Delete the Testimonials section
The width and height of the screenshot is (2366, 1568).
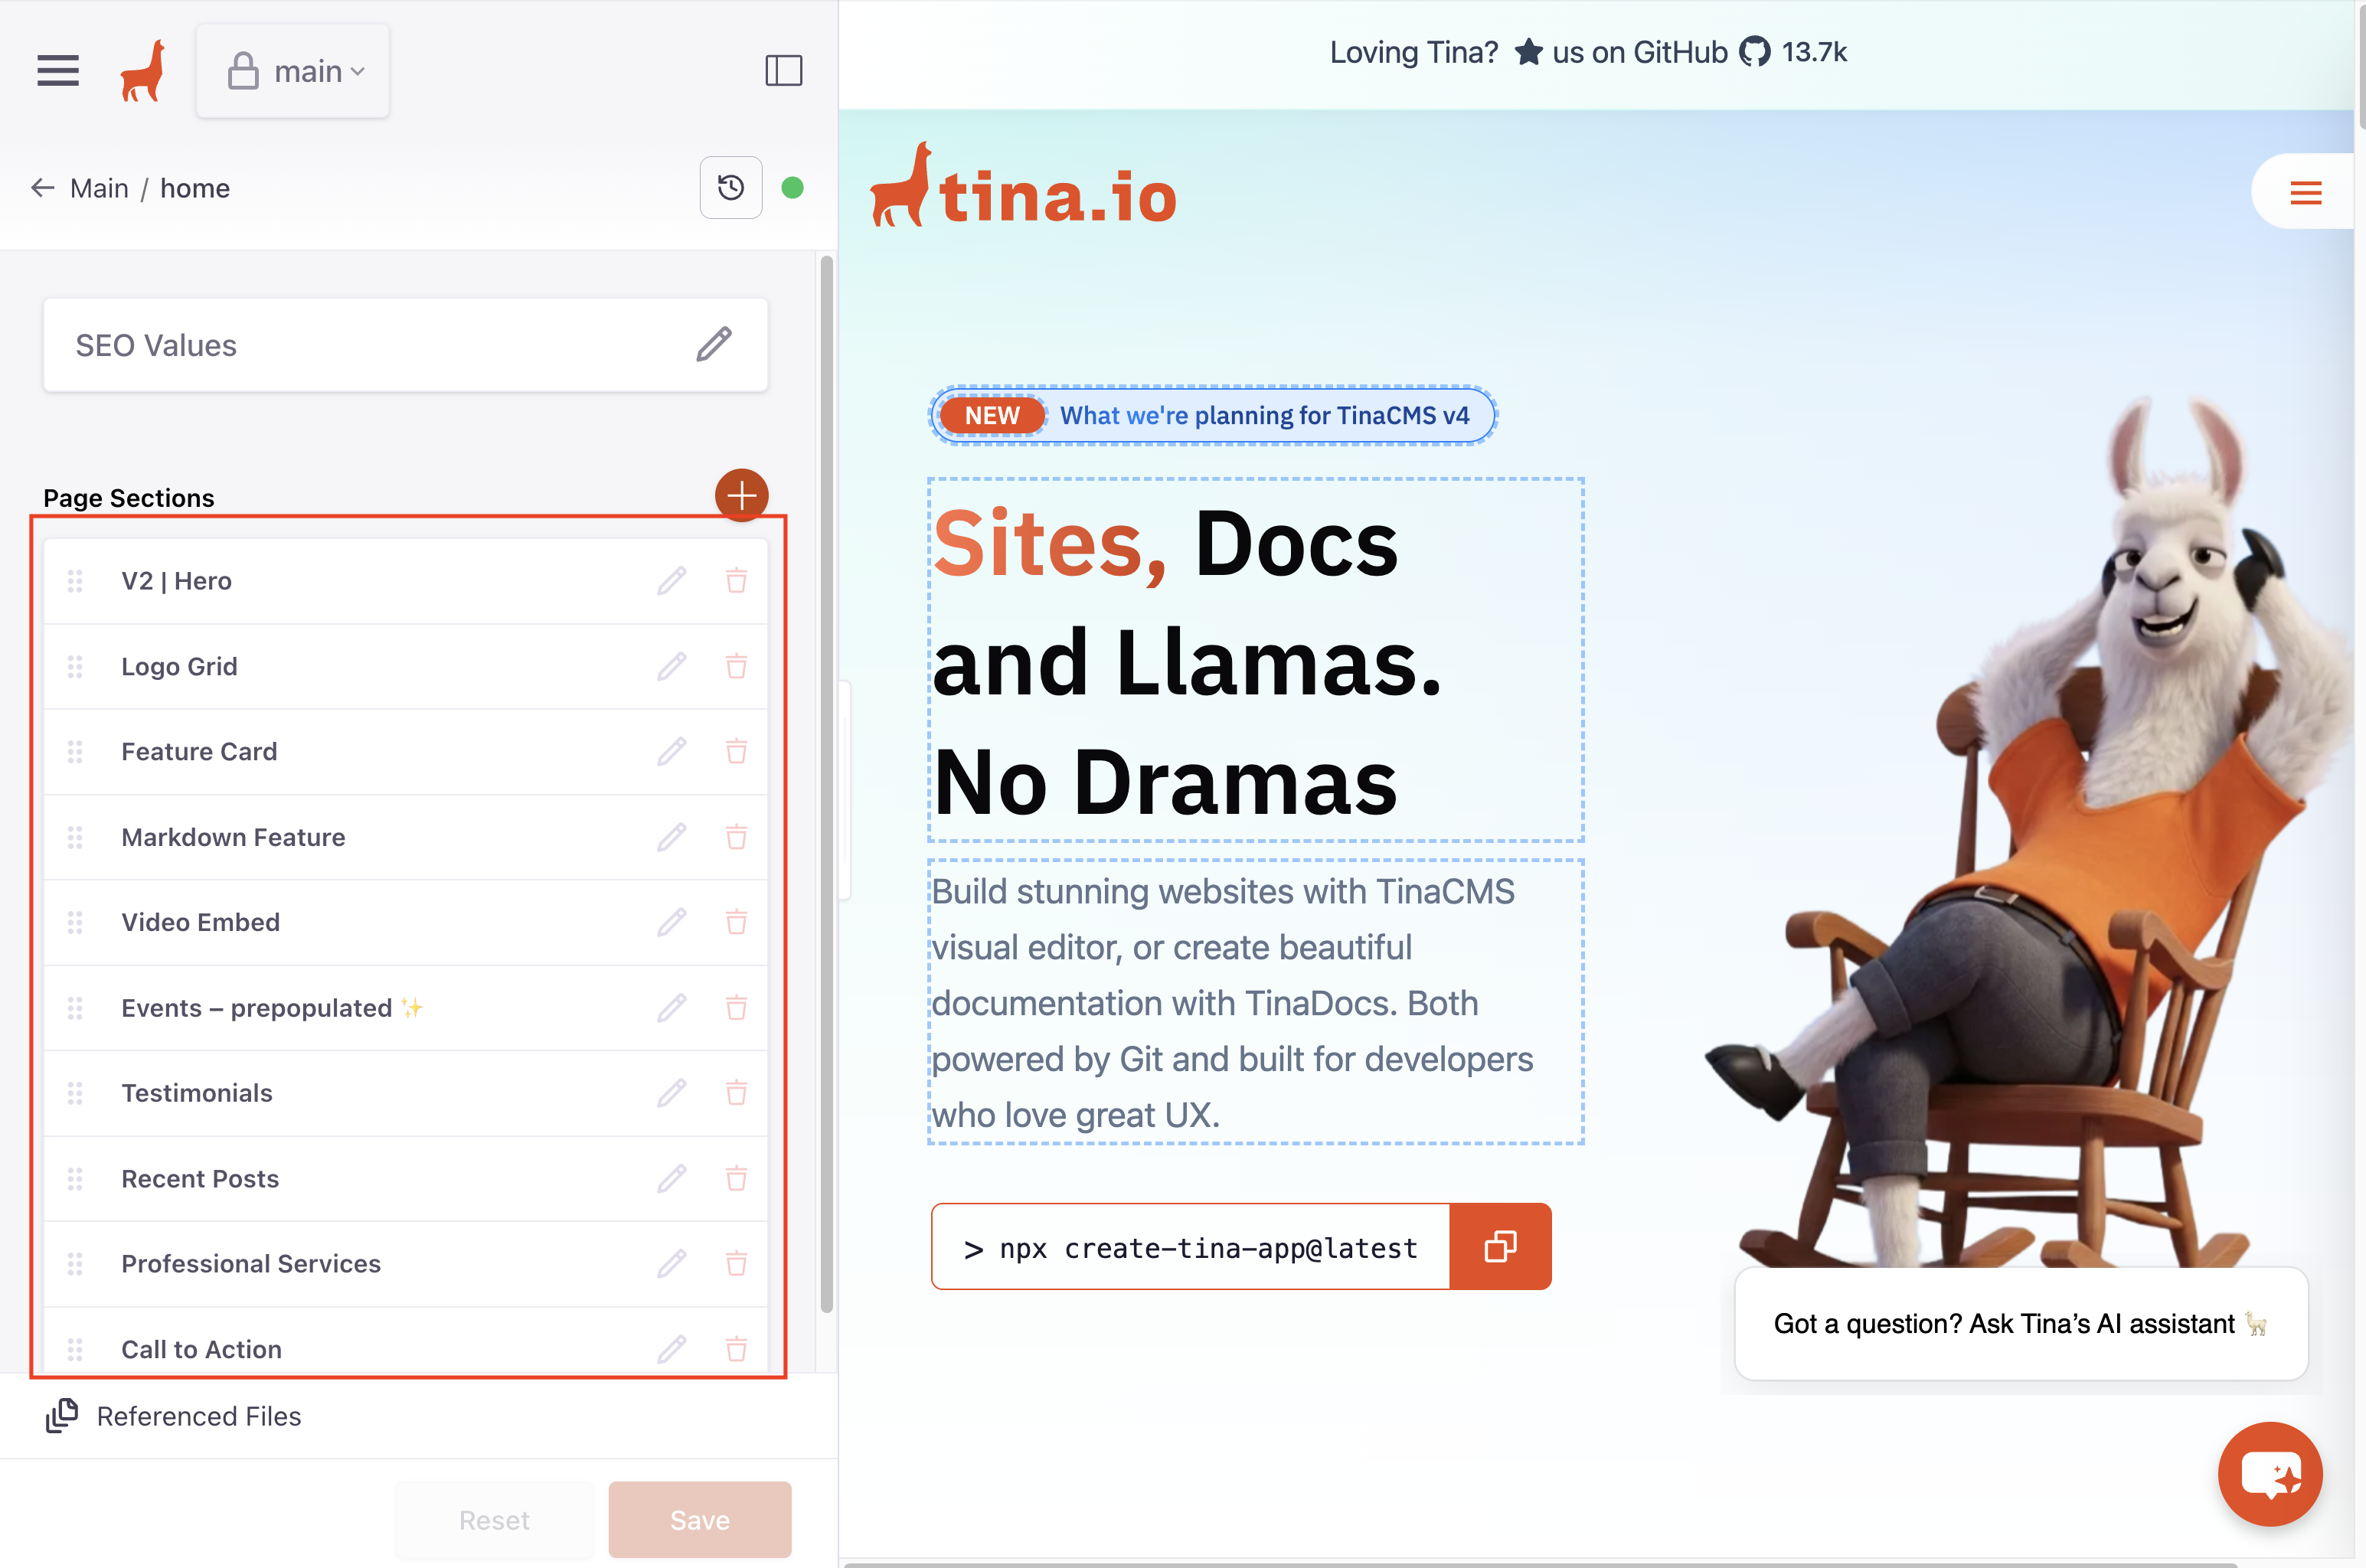736,1093
